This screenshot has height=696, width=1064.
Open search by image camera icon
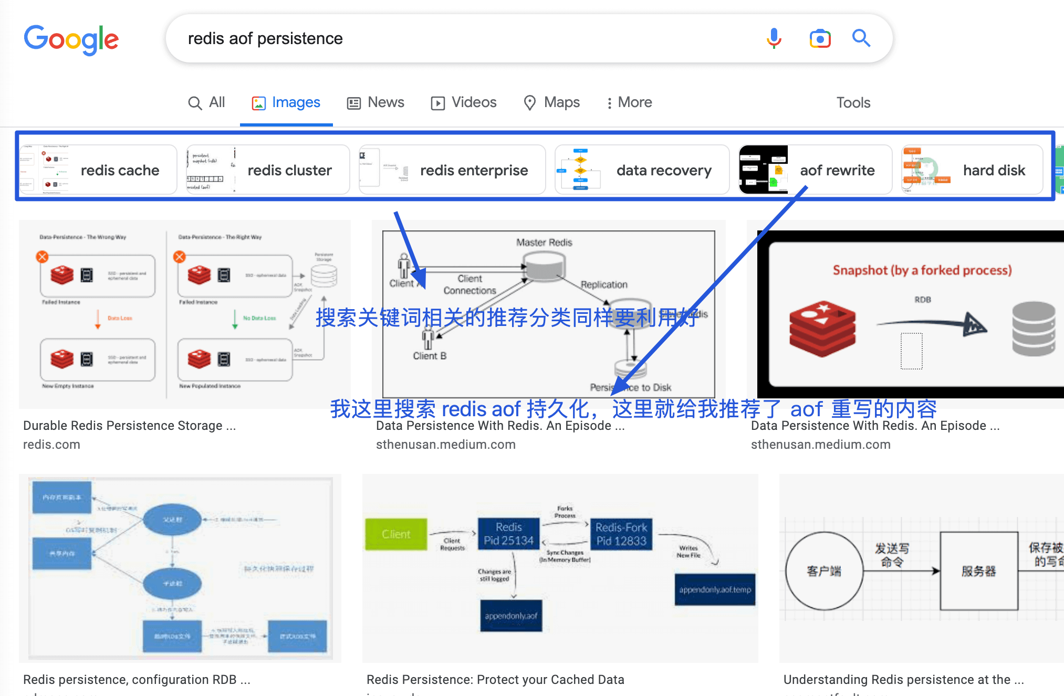pos(820,39)
